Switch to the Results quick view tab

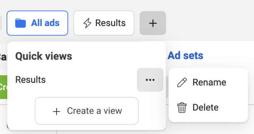pos(104,23)
